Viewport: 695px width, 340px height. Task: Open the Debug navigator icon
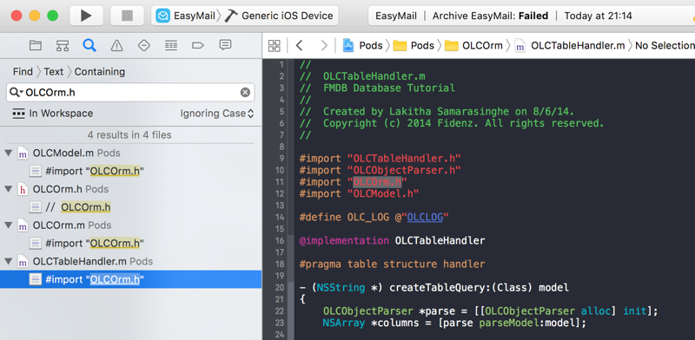tap(171, 45)
